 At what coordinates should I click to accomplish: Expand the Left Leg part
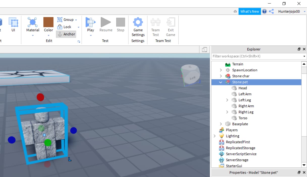tap(227, 100)
